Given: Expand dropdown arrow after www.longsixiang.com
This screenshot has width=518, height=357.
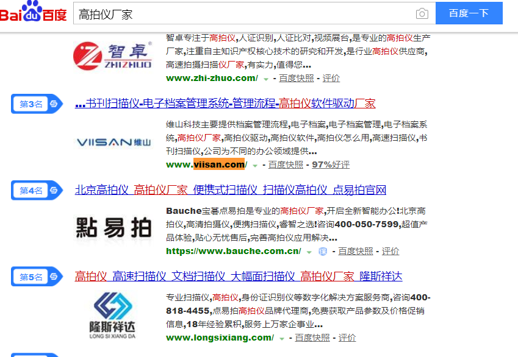Looking at the screenshot, I should [x=282, y=339].
